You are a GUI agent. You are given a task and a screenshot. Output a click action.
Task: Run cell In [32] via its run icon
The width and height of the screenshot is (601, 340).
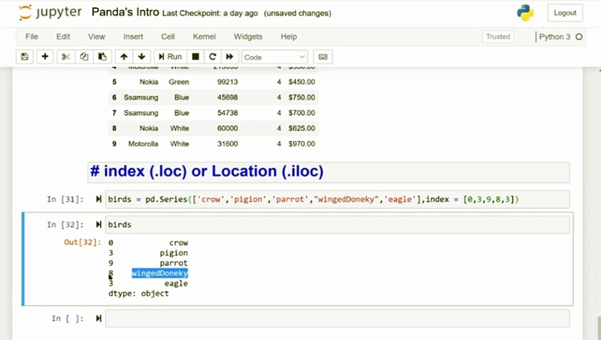tap(99, 224)
